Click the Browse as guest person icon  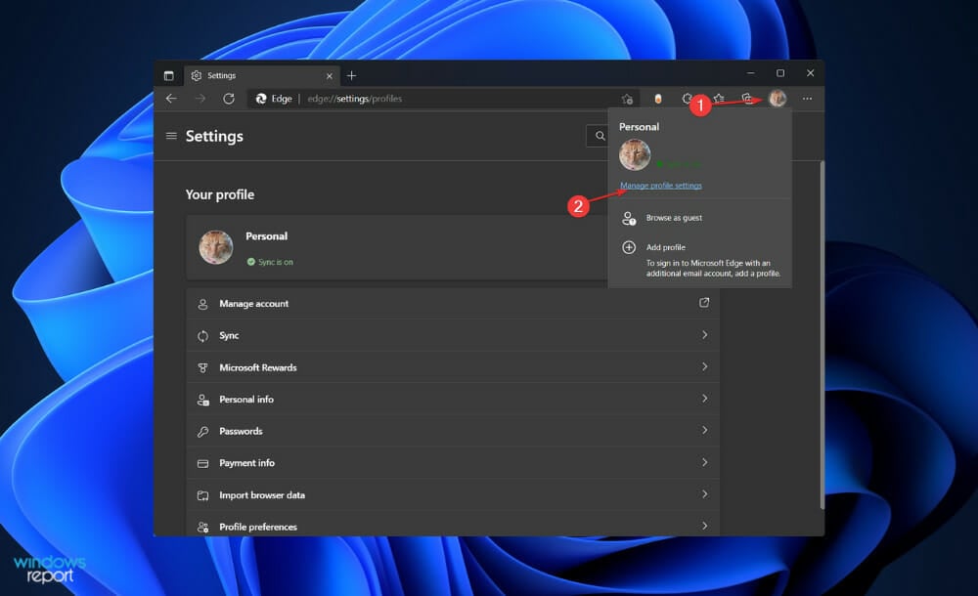pos(629,218)
